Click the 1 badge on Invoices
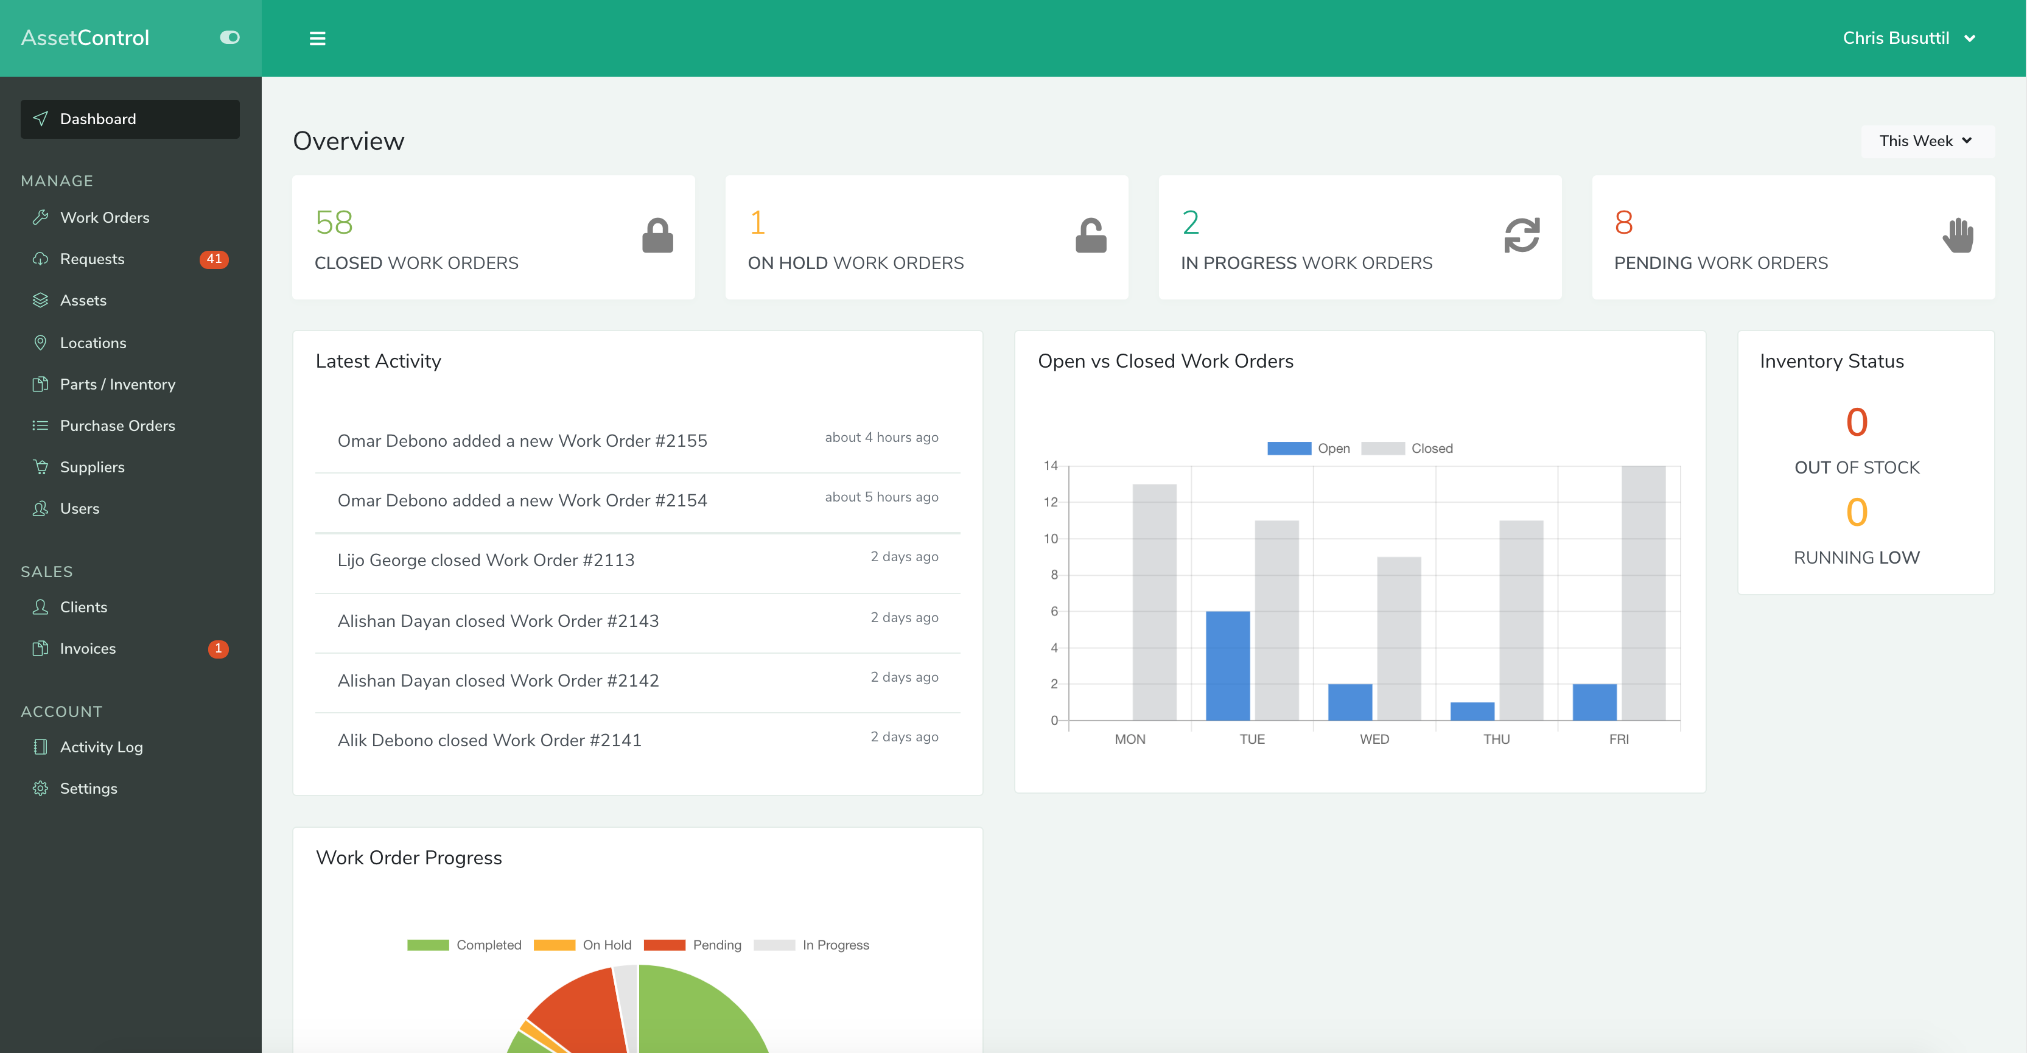 click(218, 648)
